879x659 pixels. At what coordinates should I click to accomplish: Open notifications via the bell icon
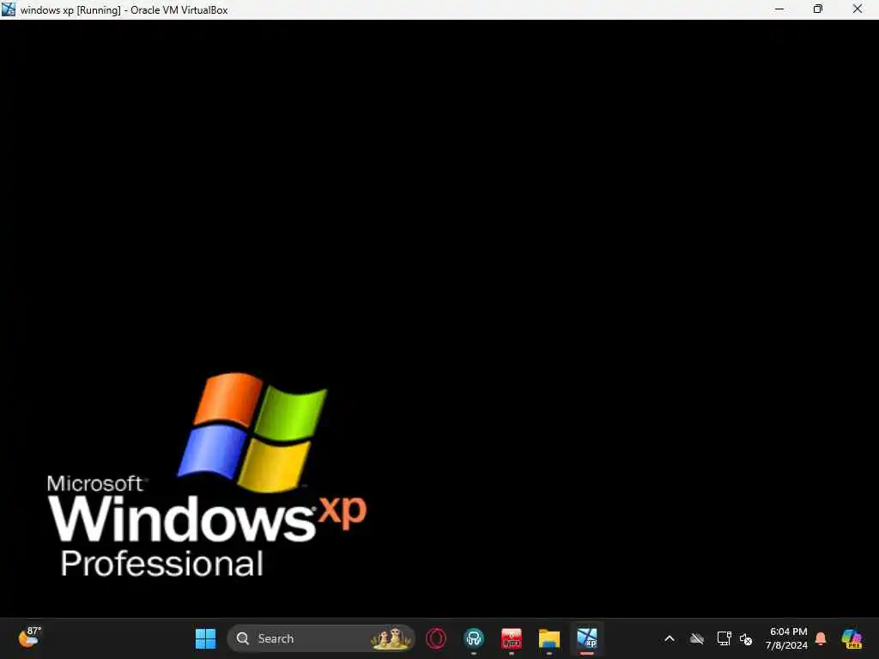point(821,638)
